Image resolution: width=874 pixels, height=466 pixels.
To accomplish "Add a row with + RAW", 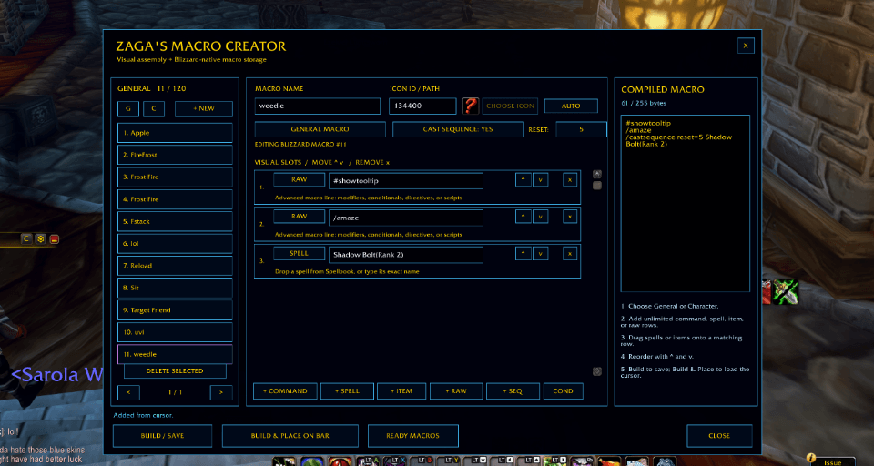I will 456,391.
